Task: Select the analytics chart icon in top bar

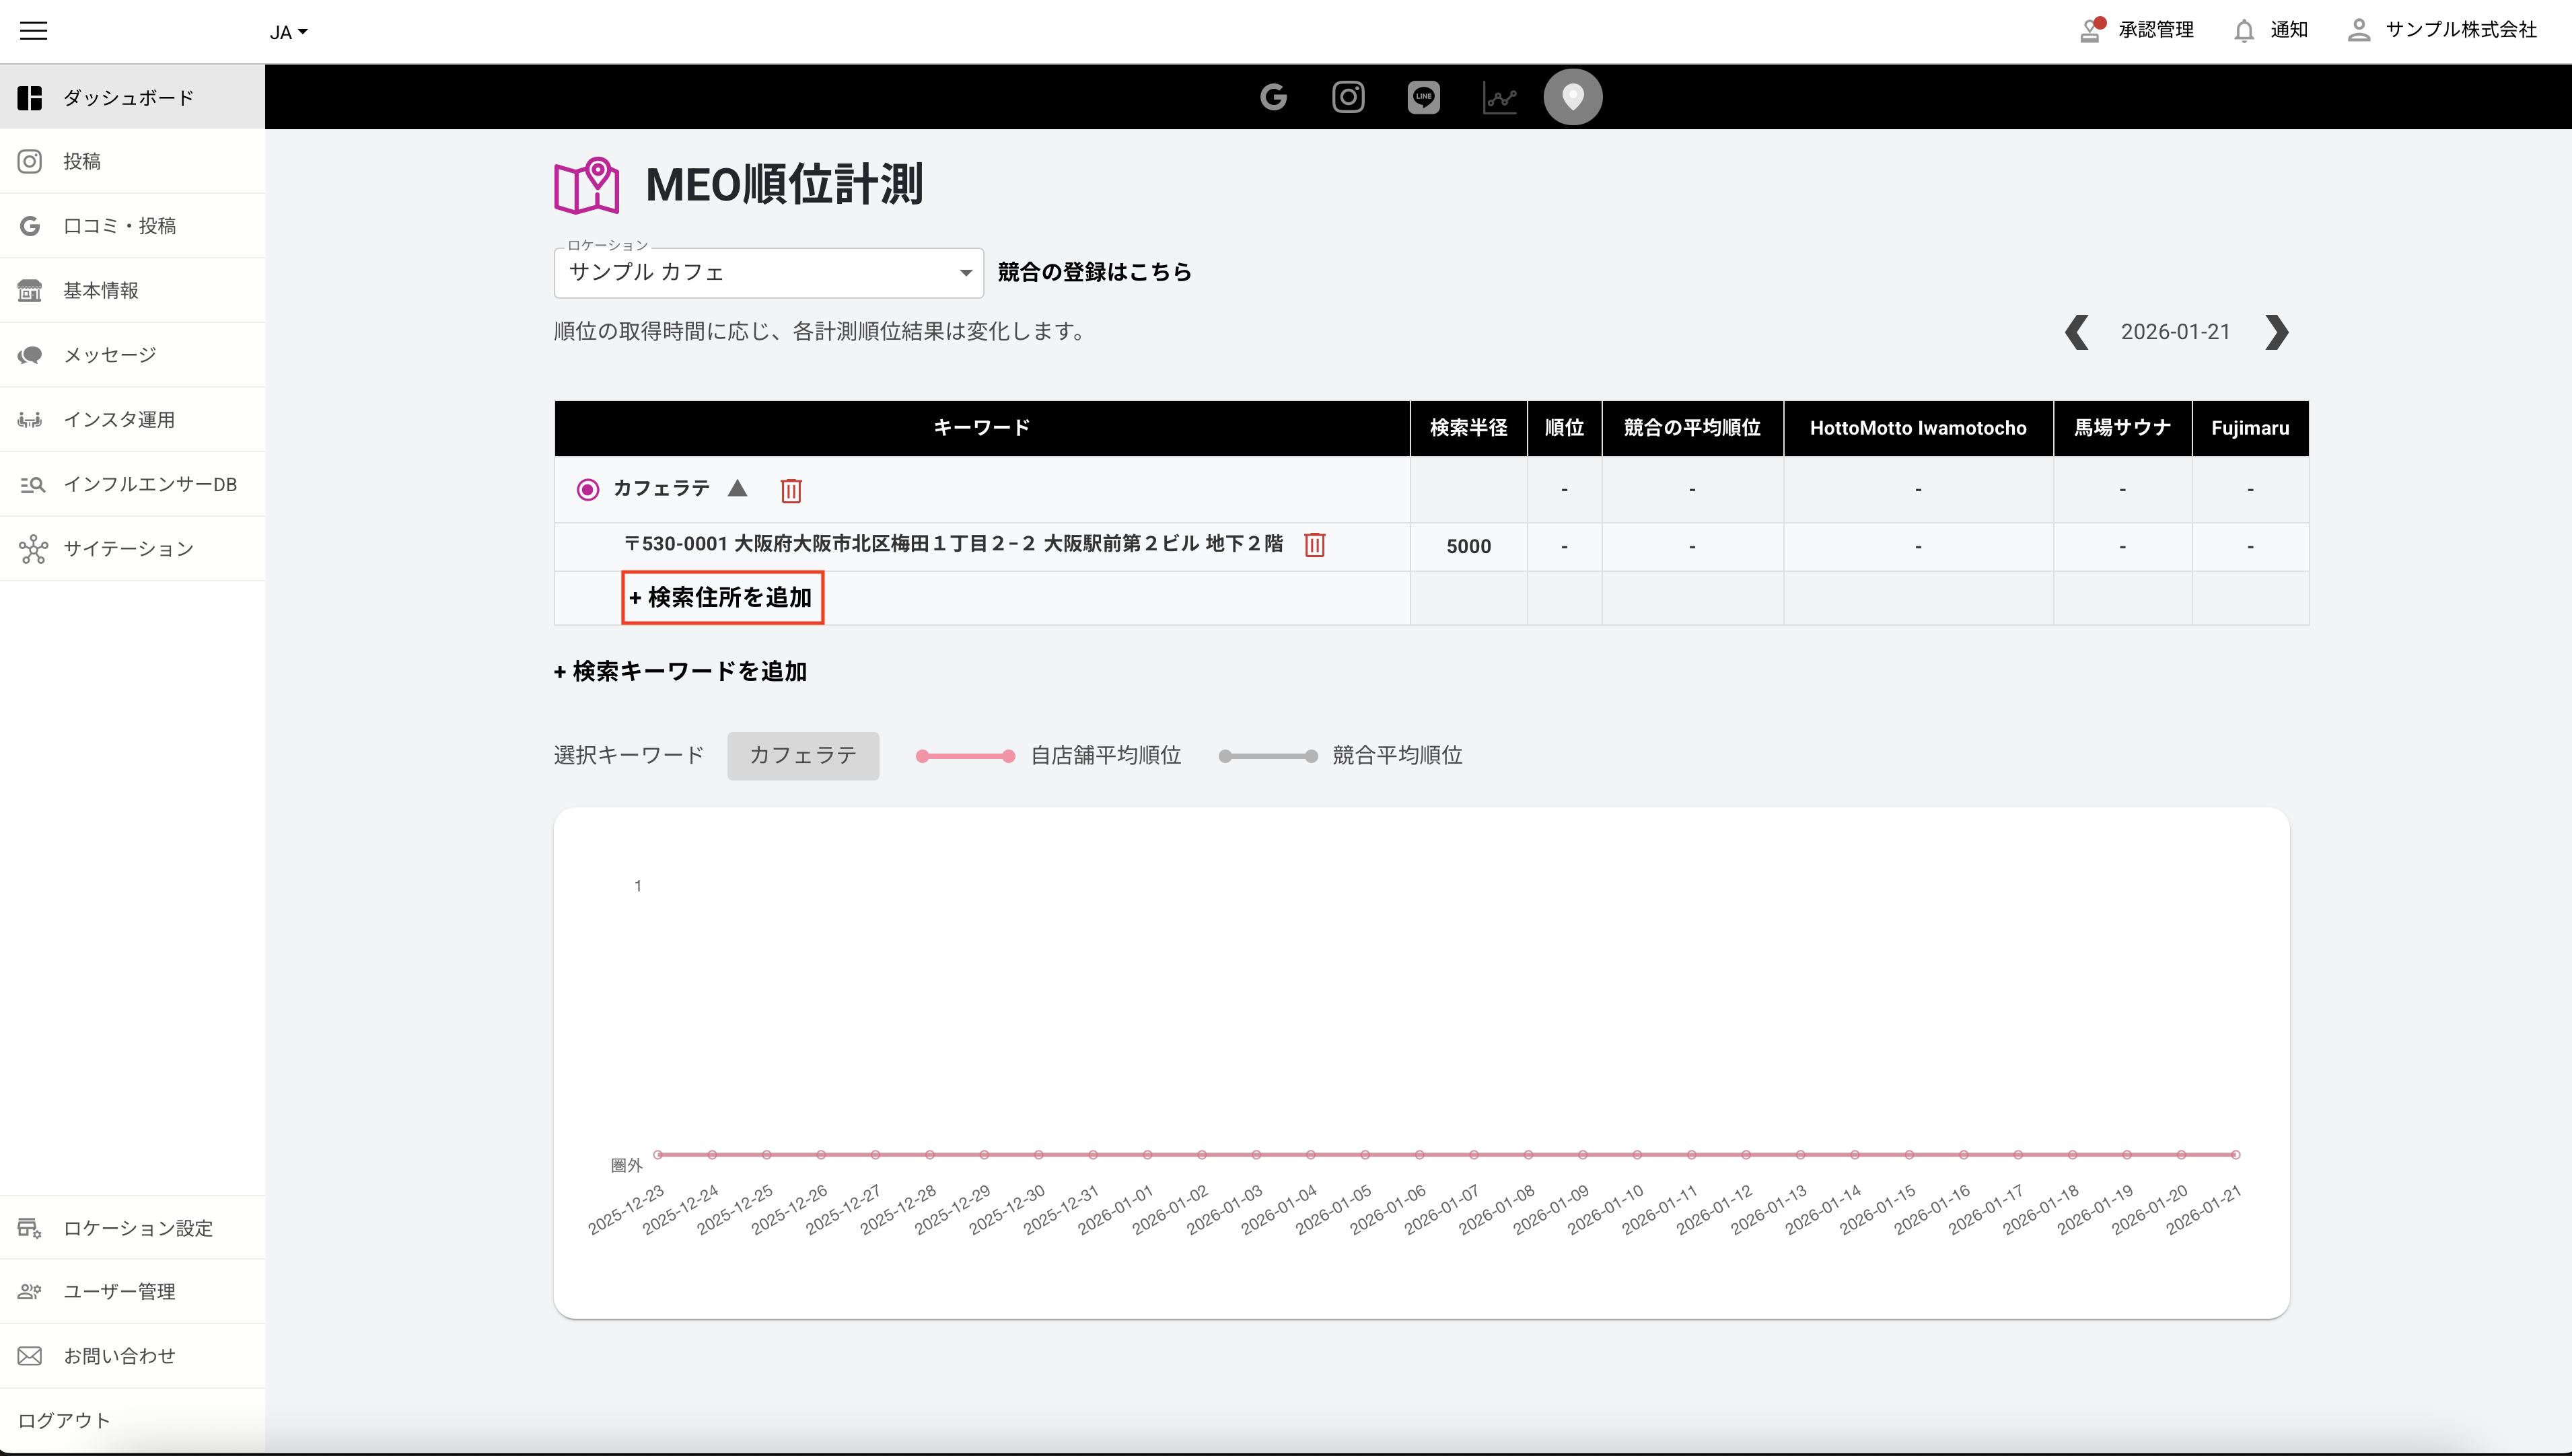Action: tap(1499, 98)
